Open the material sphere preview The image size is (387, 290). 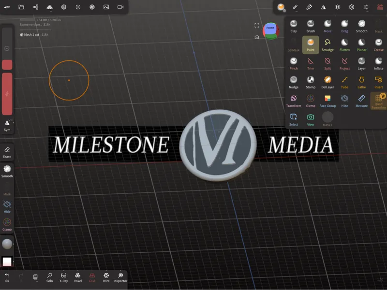pyautogui.click(x=7, y=244)
